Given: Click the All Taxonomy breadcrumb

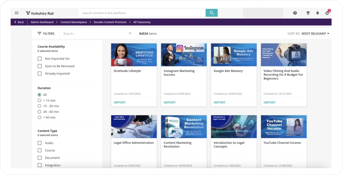Looking at the screenshot, I should click(142, 22).
